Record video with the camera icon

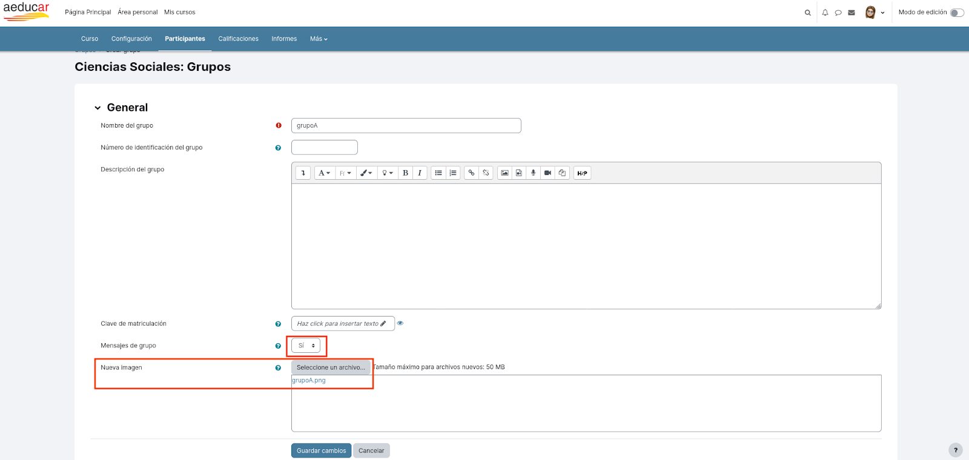click(547, 173)
